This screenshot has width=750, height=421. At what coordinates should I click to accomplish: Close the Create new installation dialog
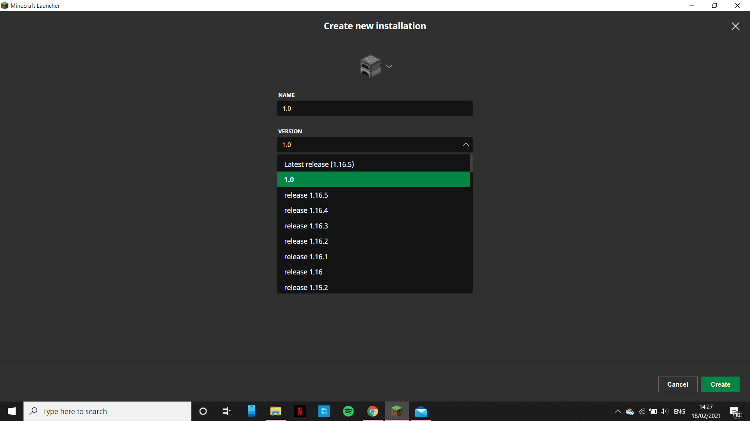pos(735,26)
